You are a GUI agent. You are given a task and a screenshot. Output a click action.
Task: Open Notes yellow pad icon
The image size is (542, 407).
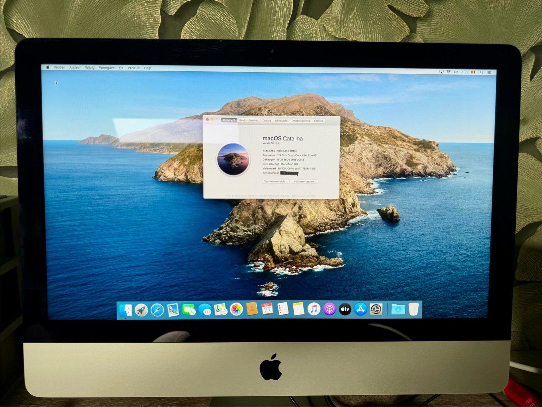coord(298,309)
